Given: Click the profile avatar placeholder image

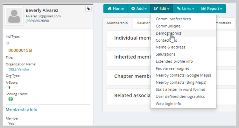Looking at the screenshot, I should [14, 16].
